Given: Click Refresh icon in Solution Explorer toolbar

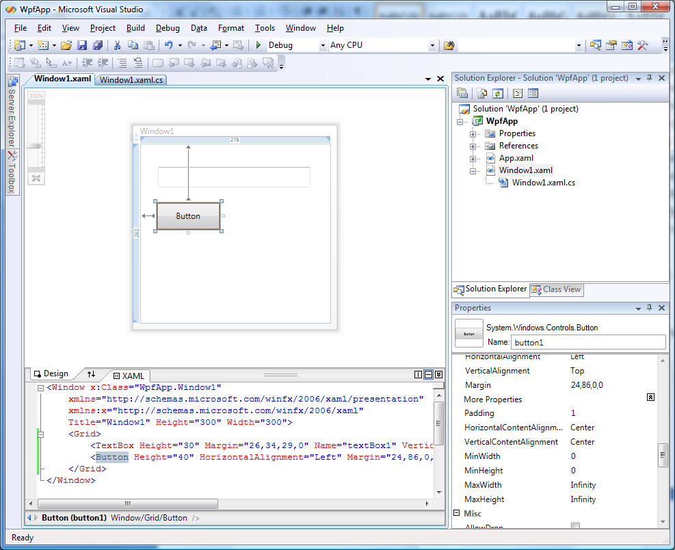Looking at the screenshot, I should click(x=498, y=94).
